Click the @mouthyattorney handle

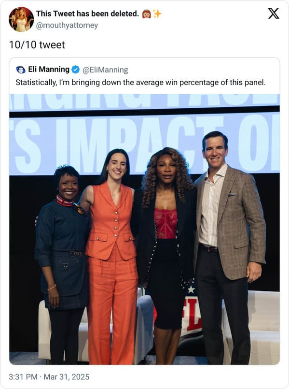pos(67,25)
